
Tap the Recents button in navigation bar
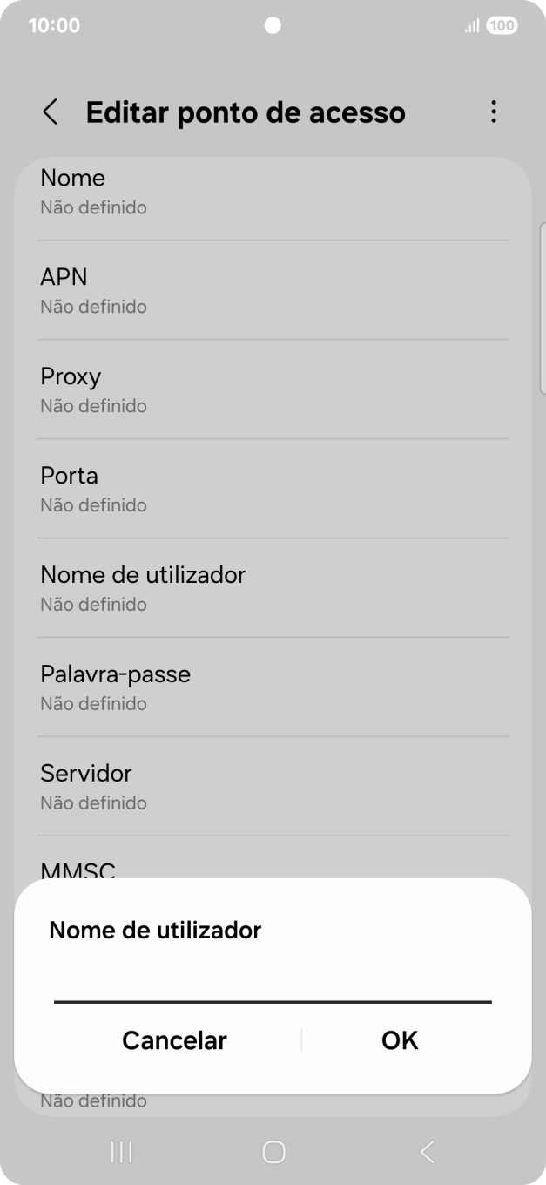[120, 1150]
